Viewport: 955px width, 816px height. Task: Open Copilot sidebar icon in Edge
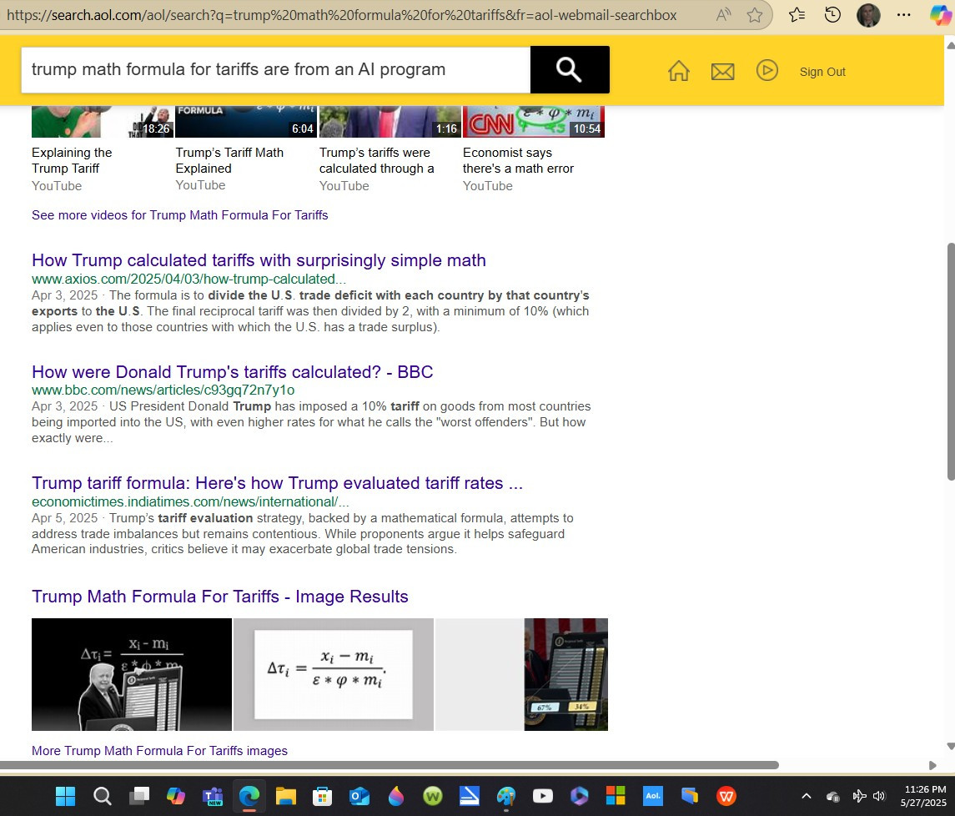coord(940,15)
